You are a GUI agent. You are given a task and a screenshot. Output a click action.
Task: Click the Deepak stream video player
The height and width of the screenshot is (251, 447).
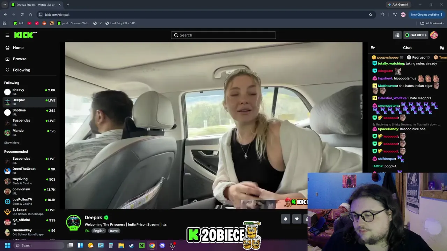click(x=213, y=125)
